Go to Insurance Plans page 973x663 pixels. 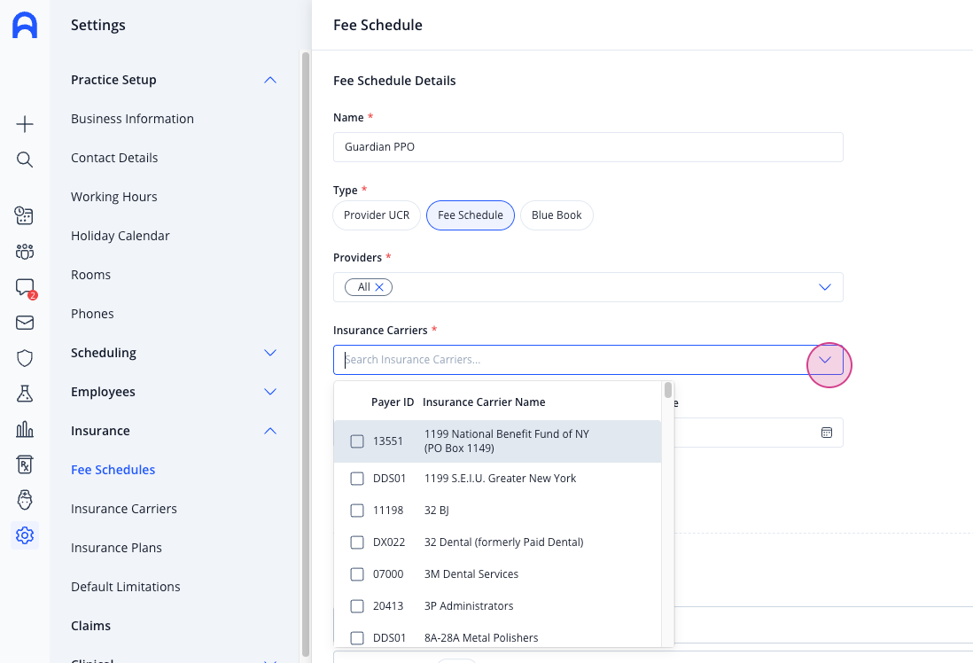coord(116,548)
